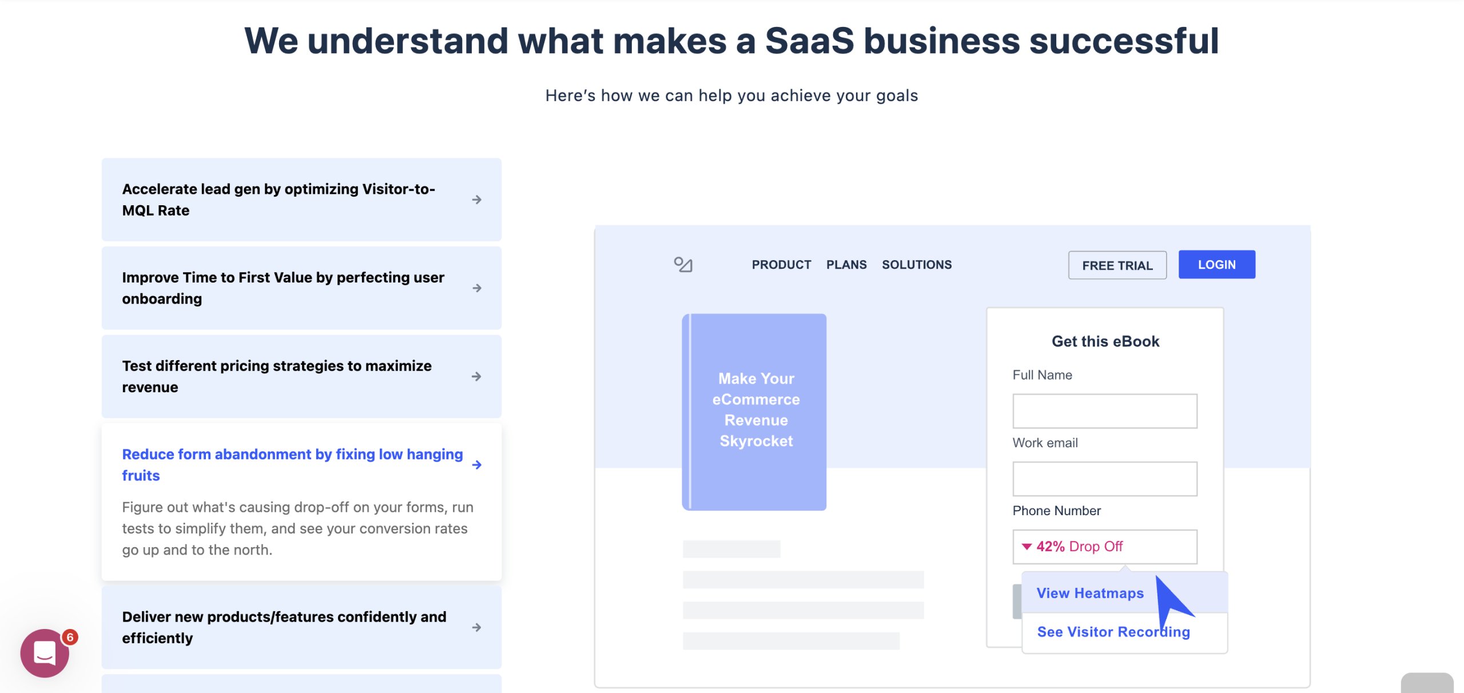Viewport: 1464px width, 693px height.
Task: Select SOLUTIONS in the mockup navigation
Action: pos(917,264)
